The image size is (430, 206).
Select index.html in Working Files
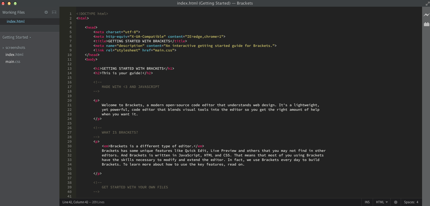16,22
